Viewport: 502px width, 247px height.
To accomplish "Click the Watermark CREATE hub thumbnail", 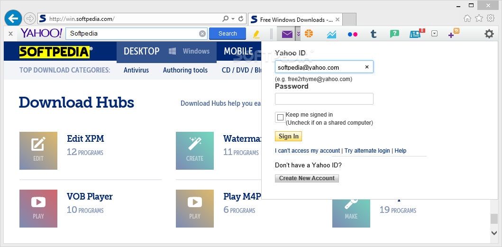I will [195, 151].
